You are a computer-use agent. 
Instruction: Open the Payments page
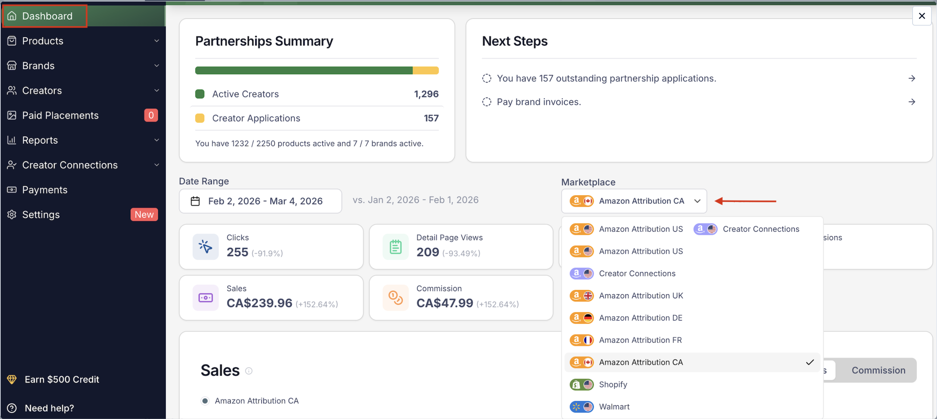tap(45, 190)
